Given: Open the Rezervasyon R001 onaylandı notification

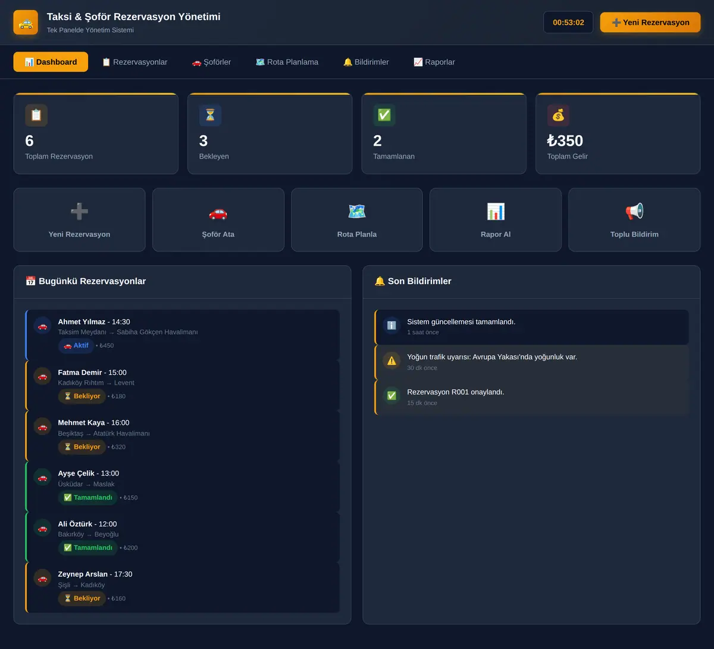Looking at the screenshot, I should coord(532,397).
